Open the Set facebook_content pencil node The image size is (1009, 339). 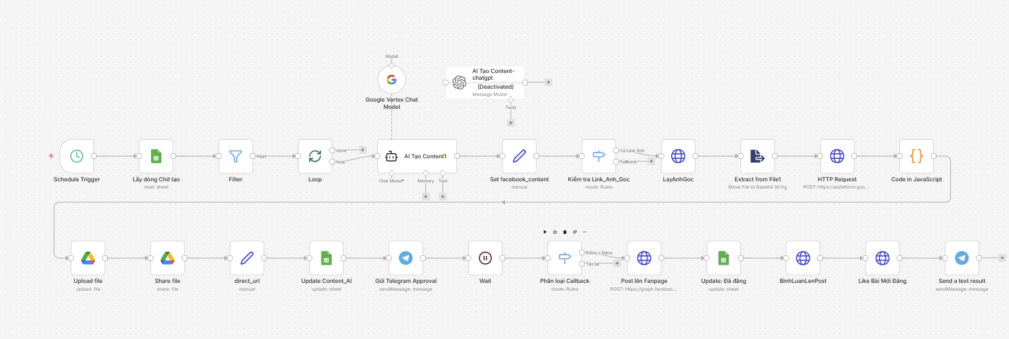[x=519, y=156]
